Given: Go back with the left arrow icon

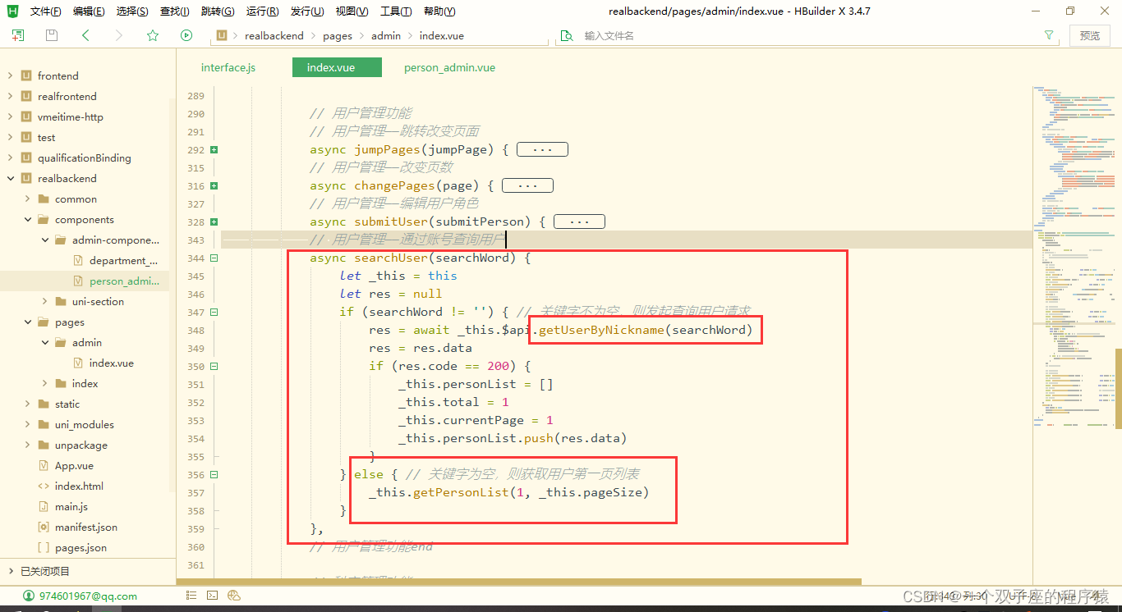Looking at the screenshot, I should 85,35.
